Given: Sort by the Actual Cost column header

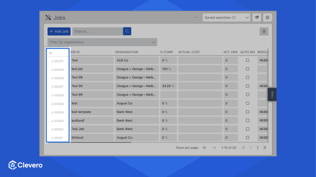Looking at the screenshot, I should click(189, 52).
